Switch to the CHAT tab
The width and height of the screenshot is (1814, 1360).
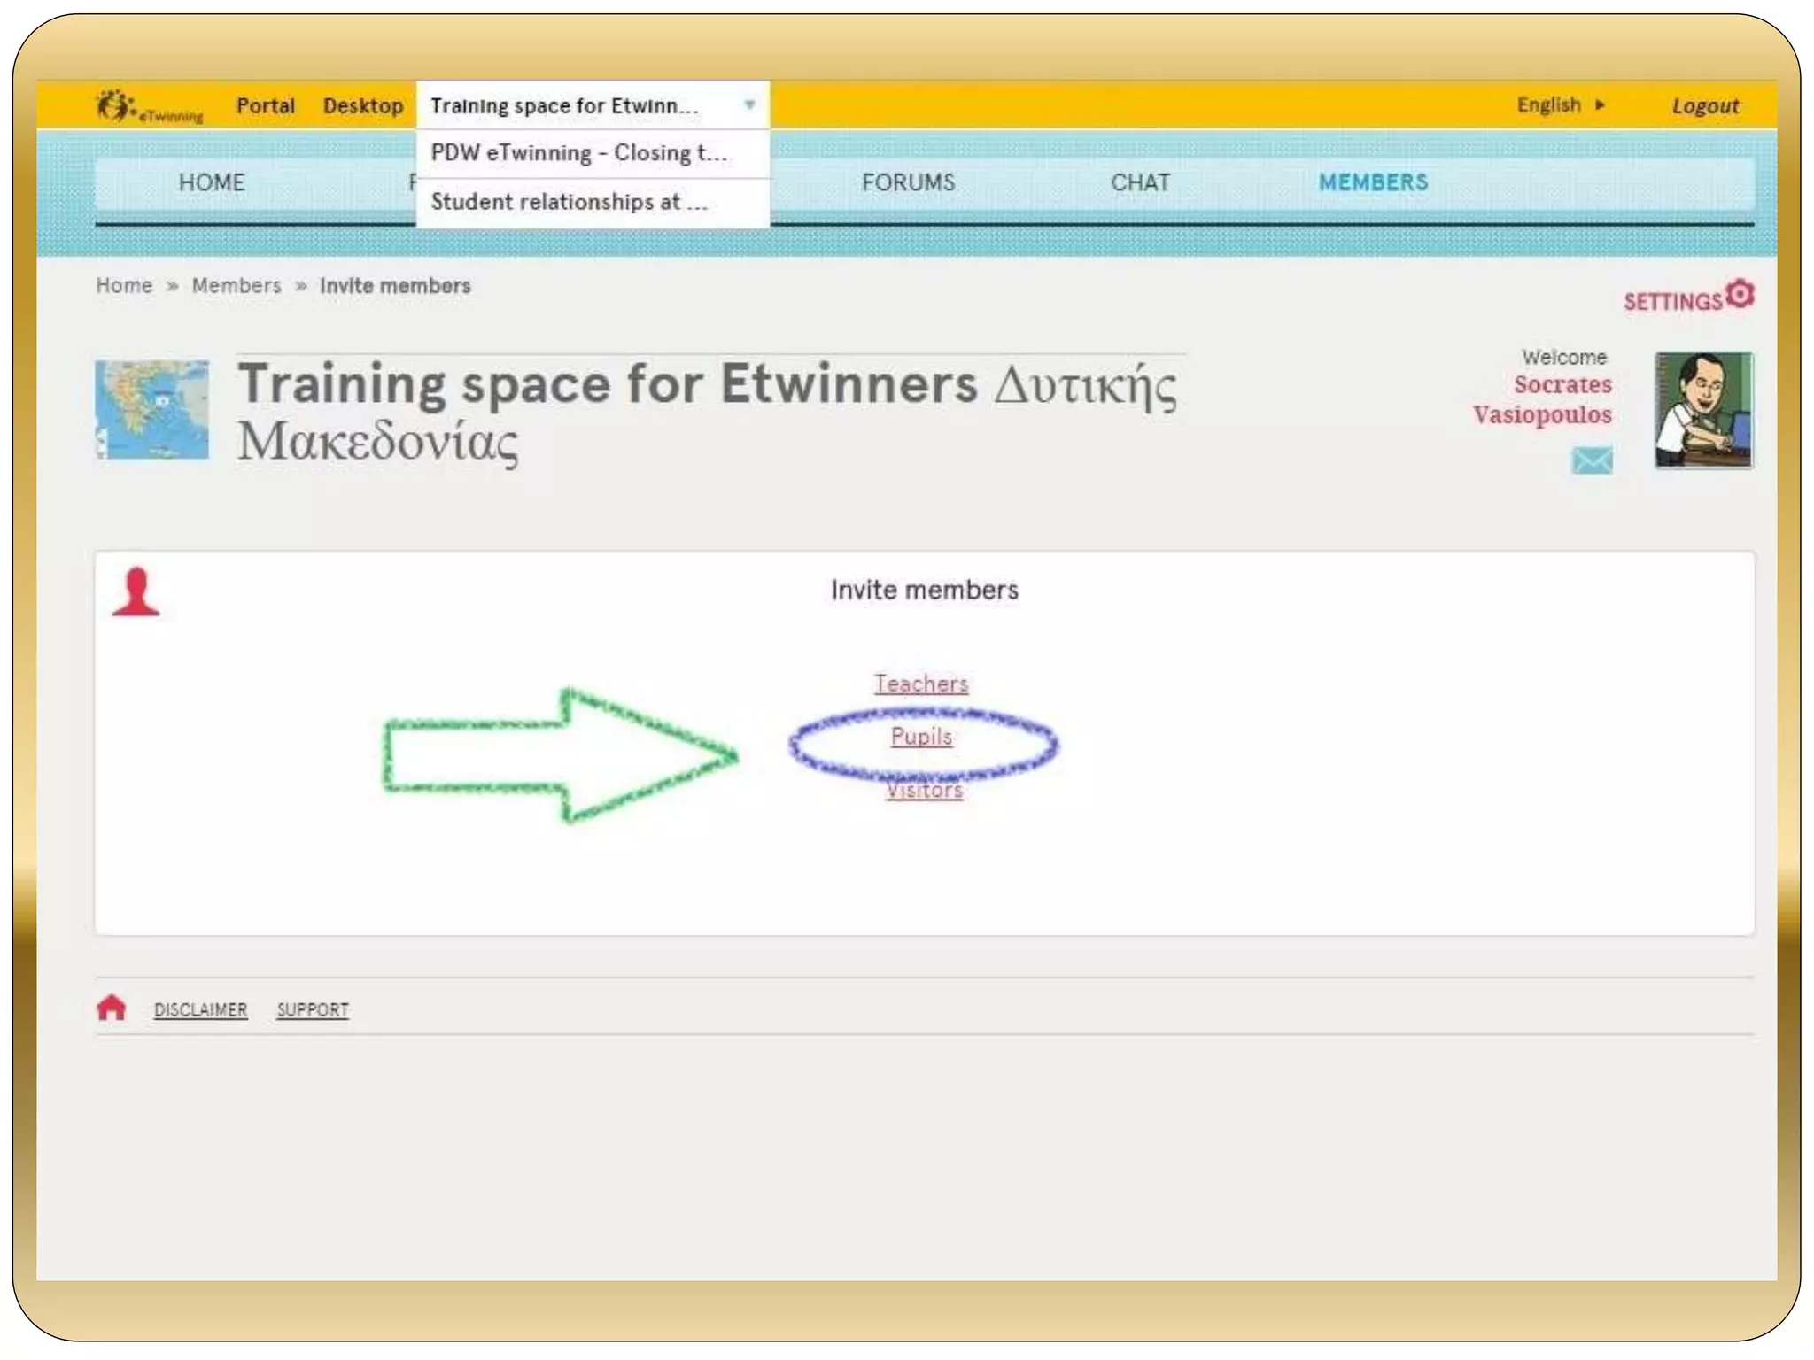click(x=1140, y=182)
